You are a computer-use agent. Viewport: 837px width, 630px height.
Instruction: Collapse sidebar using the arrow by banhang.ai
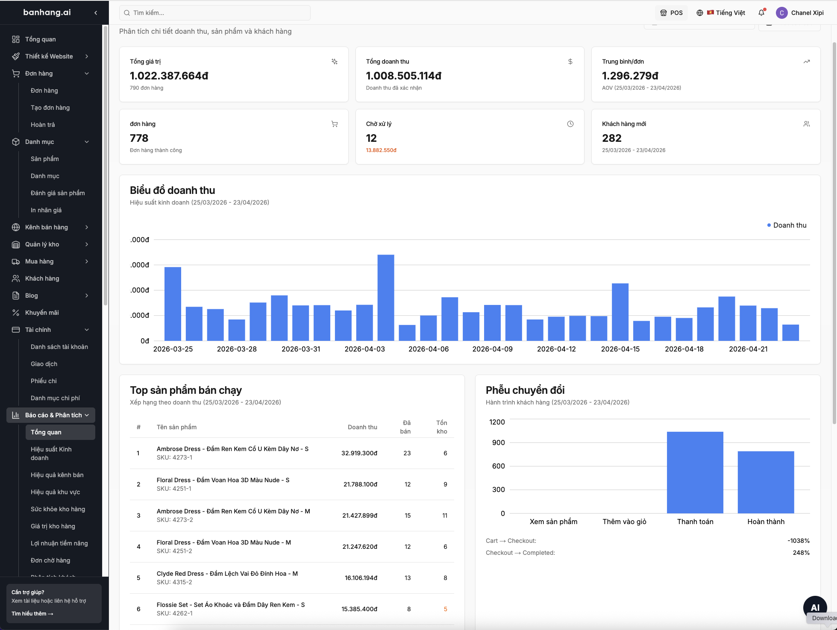point(96,13)
